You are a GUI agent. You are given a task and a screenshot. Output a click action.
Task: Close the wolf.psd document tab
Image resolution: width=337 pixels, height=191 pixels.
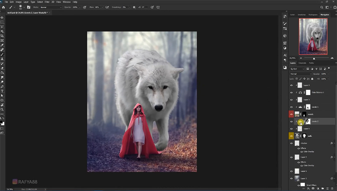50,13
